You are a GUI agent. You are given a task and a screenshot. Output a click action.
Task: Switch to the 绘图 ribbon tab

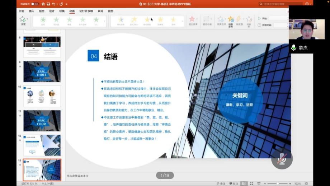[x=42, y=11]
